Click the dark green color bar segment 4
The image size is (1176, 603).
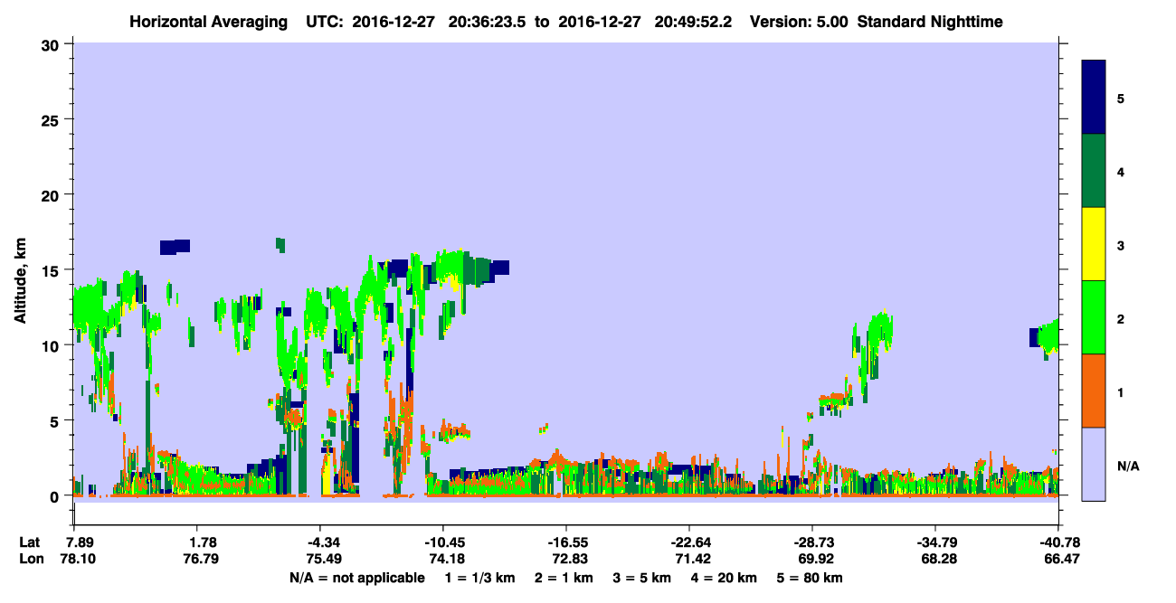click(x=1094, y=171)
